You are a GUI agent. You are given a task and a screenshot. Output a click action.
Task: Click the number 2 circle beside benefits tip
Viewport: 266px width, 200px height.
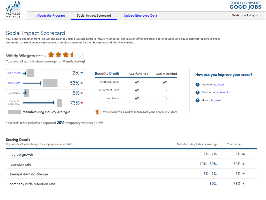click(x=197, y=93)
